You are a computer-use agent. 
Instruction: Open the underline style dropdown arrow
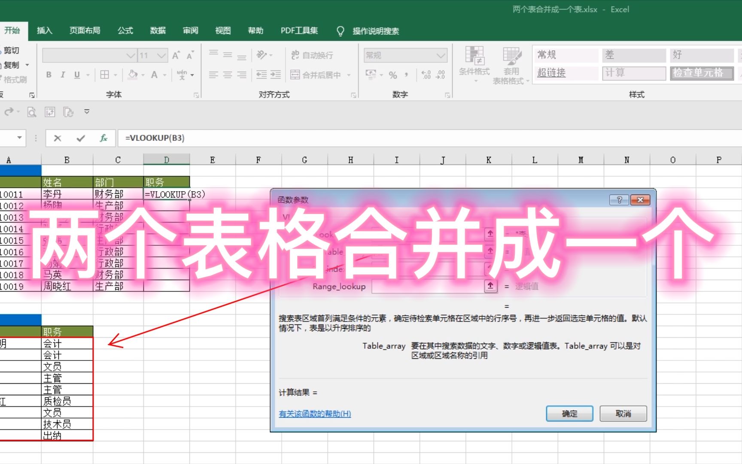point(88,75)
